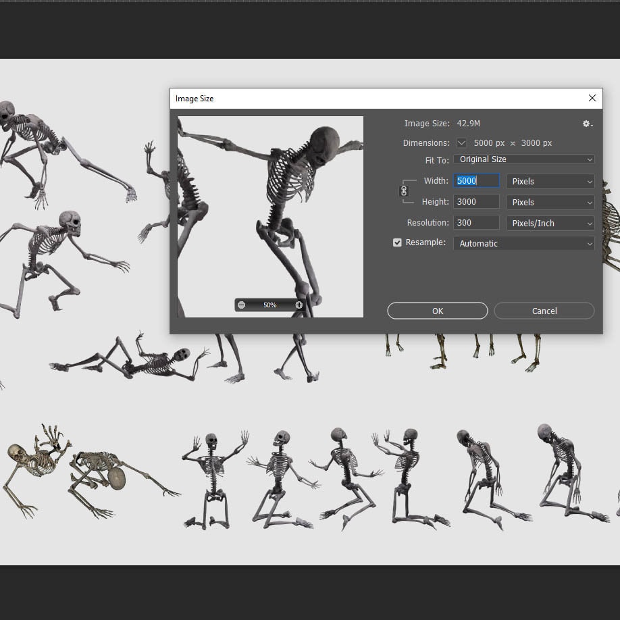Viewport: 620px width, 620px height.
Task: Zoom in the preview using the plus icon
Action: pos(299,305)
